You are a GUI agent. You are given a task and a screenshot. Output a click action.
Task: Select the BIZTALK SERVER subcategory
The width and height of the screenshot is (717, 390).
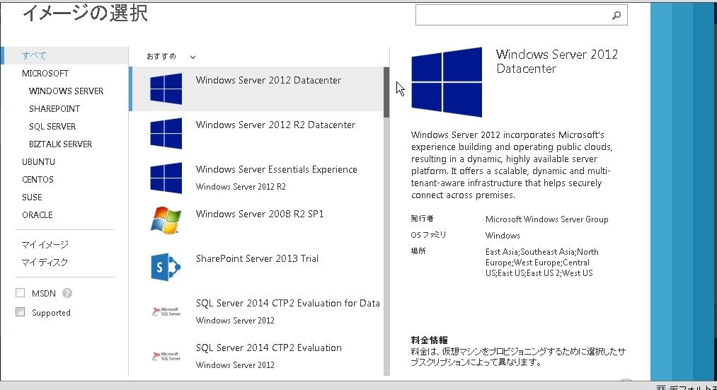click(x=60, y=144)
